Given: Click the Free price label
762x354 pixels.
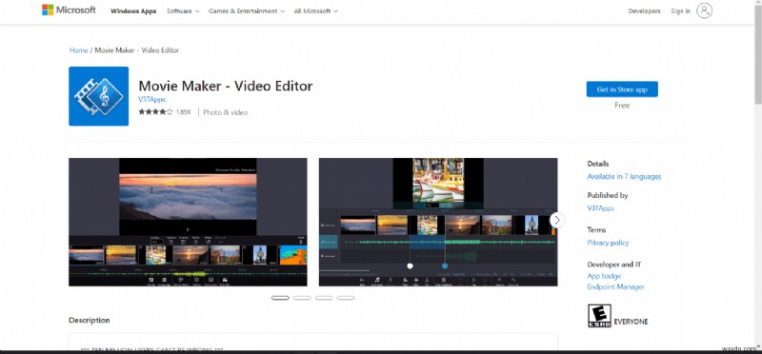Looking at the screenshot, I should click(622, 106).
